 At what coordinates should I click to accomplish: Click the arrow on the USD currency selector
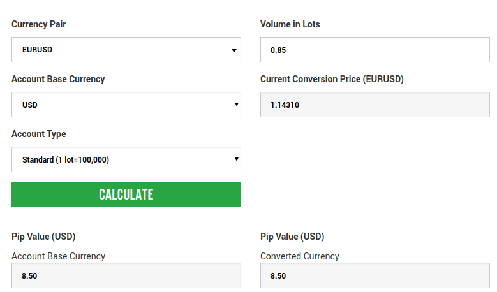pyautogui.click(x=235, y=105)
